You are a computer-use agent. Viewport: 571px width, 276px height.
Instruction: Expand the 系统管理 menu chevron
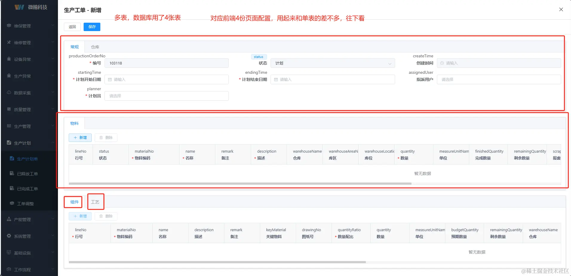[x=53, y=236]
